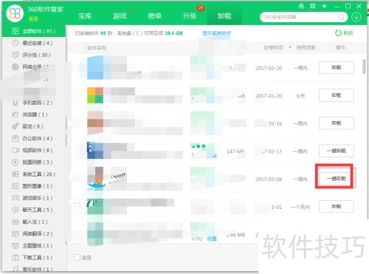Click the search magnifier icon
The image size is (369, 274).
(x=341, y=17)
